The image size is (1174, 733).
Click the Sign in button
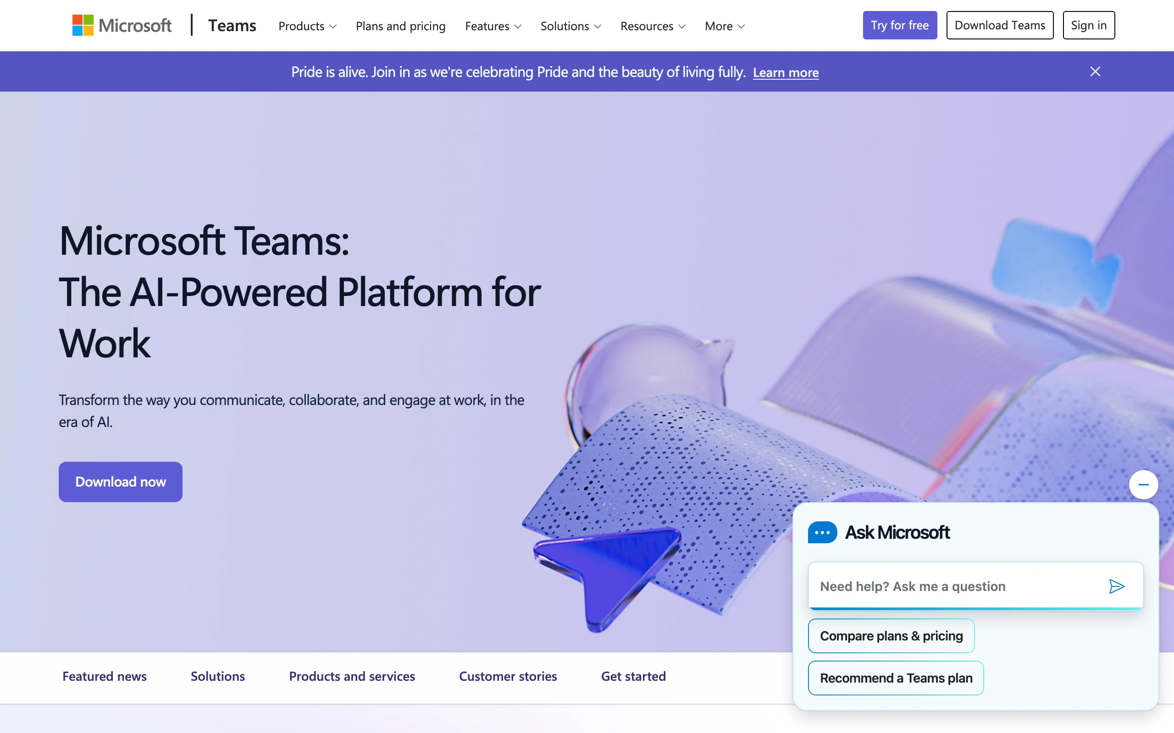[x=1088, y=25]
